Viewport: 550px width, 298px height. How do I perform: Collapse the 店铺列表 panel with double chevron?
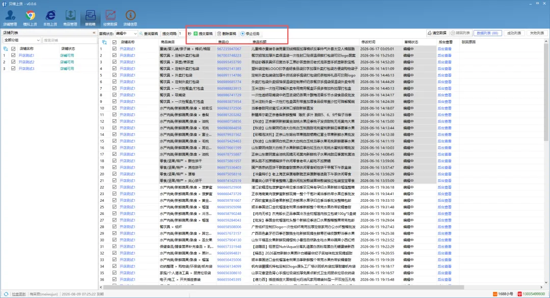click(x=94, y=33)
